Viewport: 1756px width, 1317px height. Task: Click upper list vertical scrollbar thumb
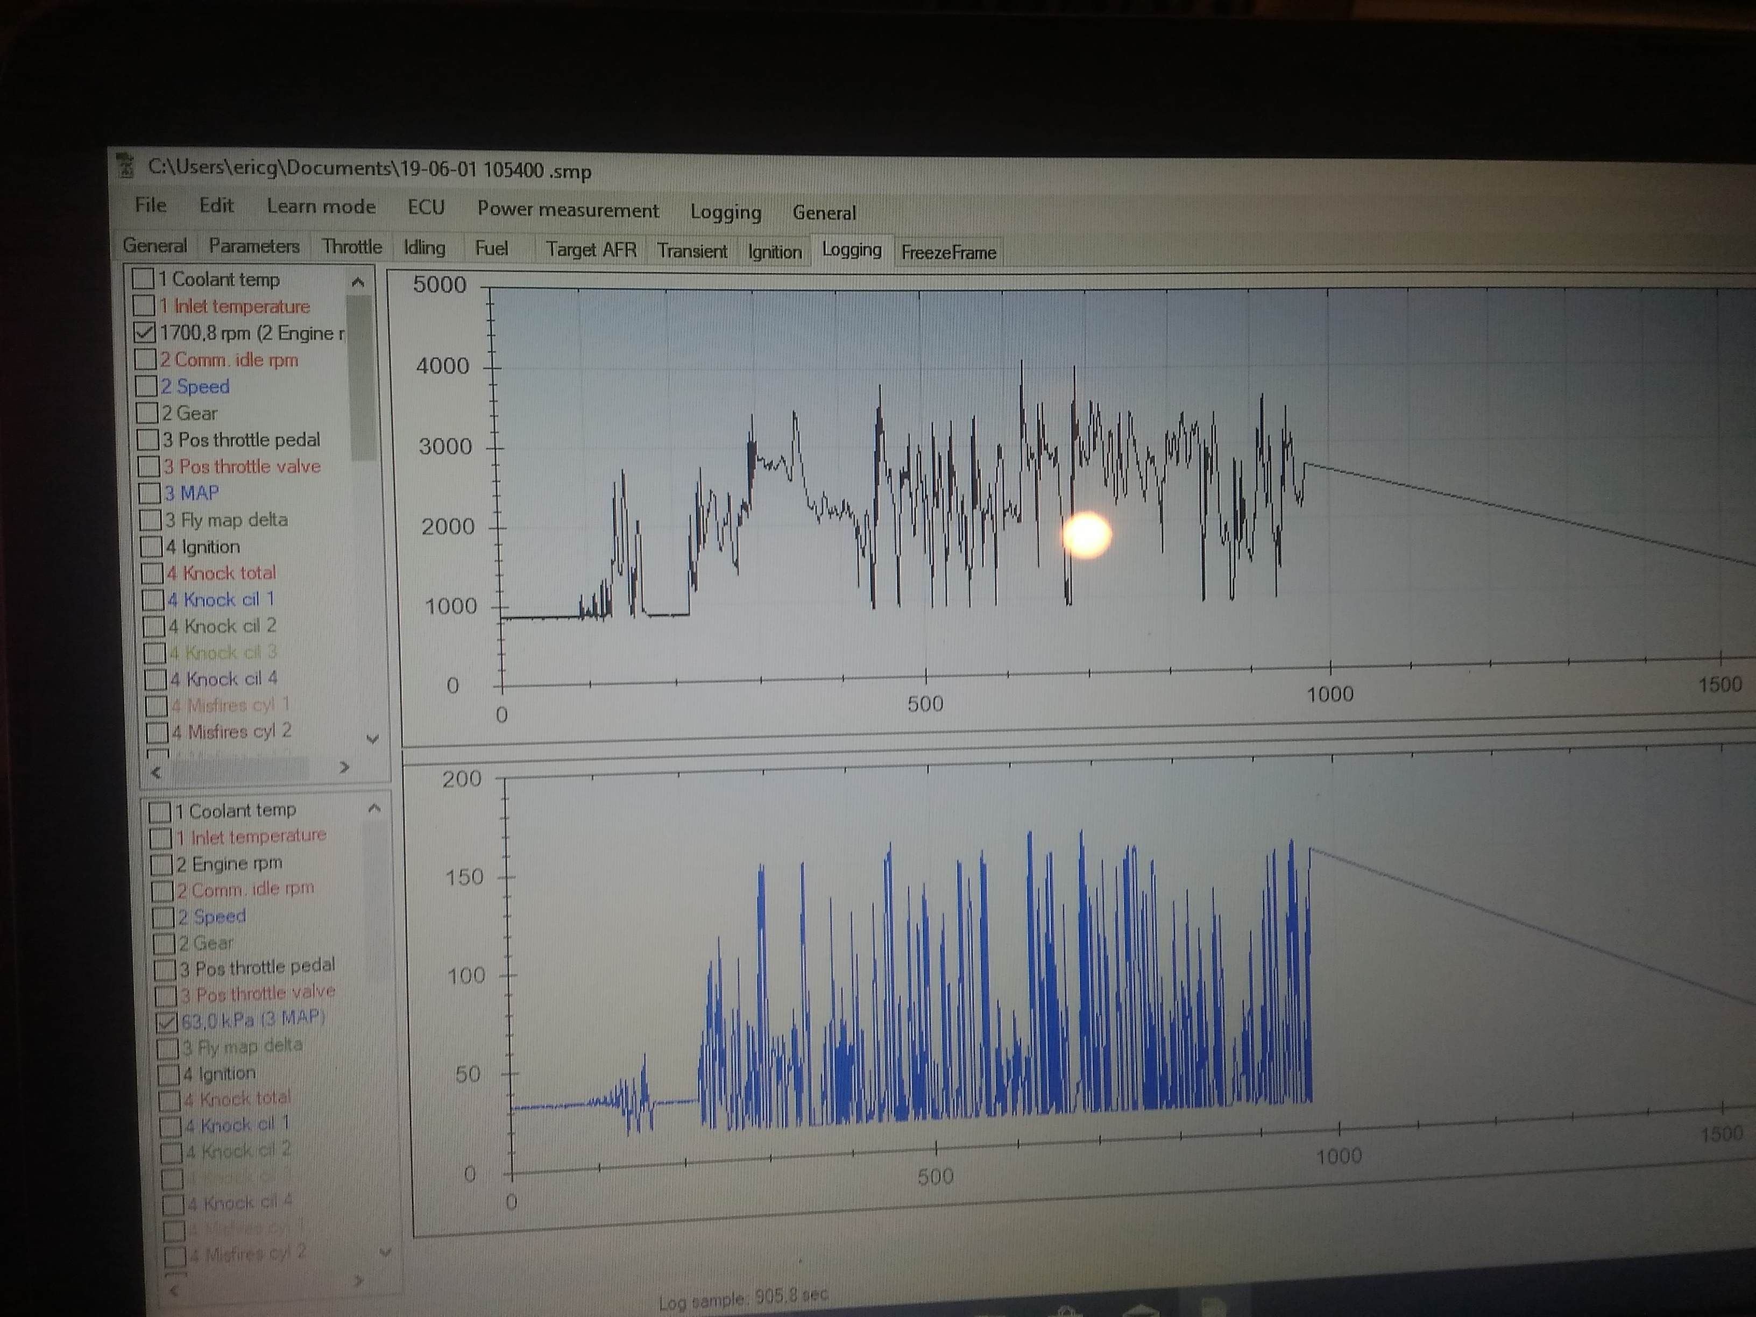[x=361, y=377]
